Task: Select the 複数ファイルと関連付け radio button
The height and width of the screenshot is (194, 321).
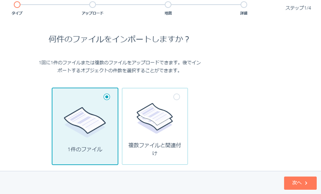Action: pyautogui.click(x=177, y=97)
